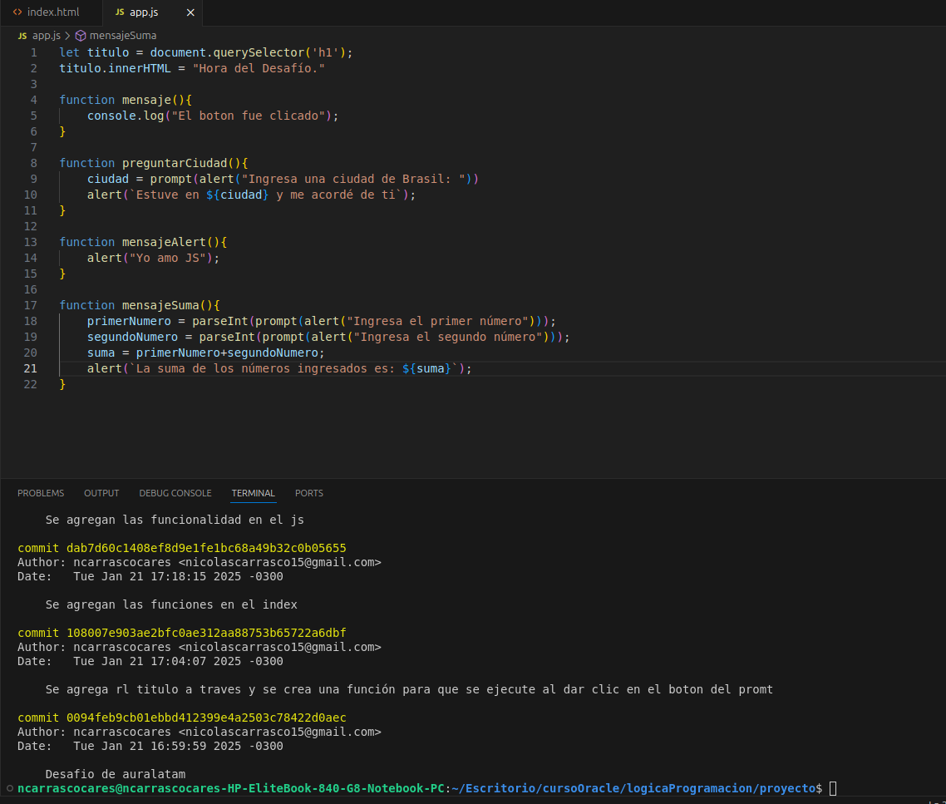This screenshot has width=946, height=804.
Task: Click the ${ciudad} template expression on line 10
Action: point(237,195)
